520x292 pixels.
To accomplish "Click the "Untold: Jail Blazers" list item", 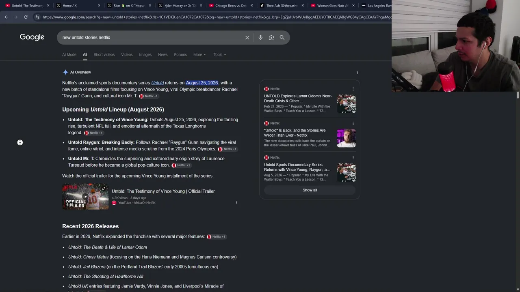I will point(143,267).
